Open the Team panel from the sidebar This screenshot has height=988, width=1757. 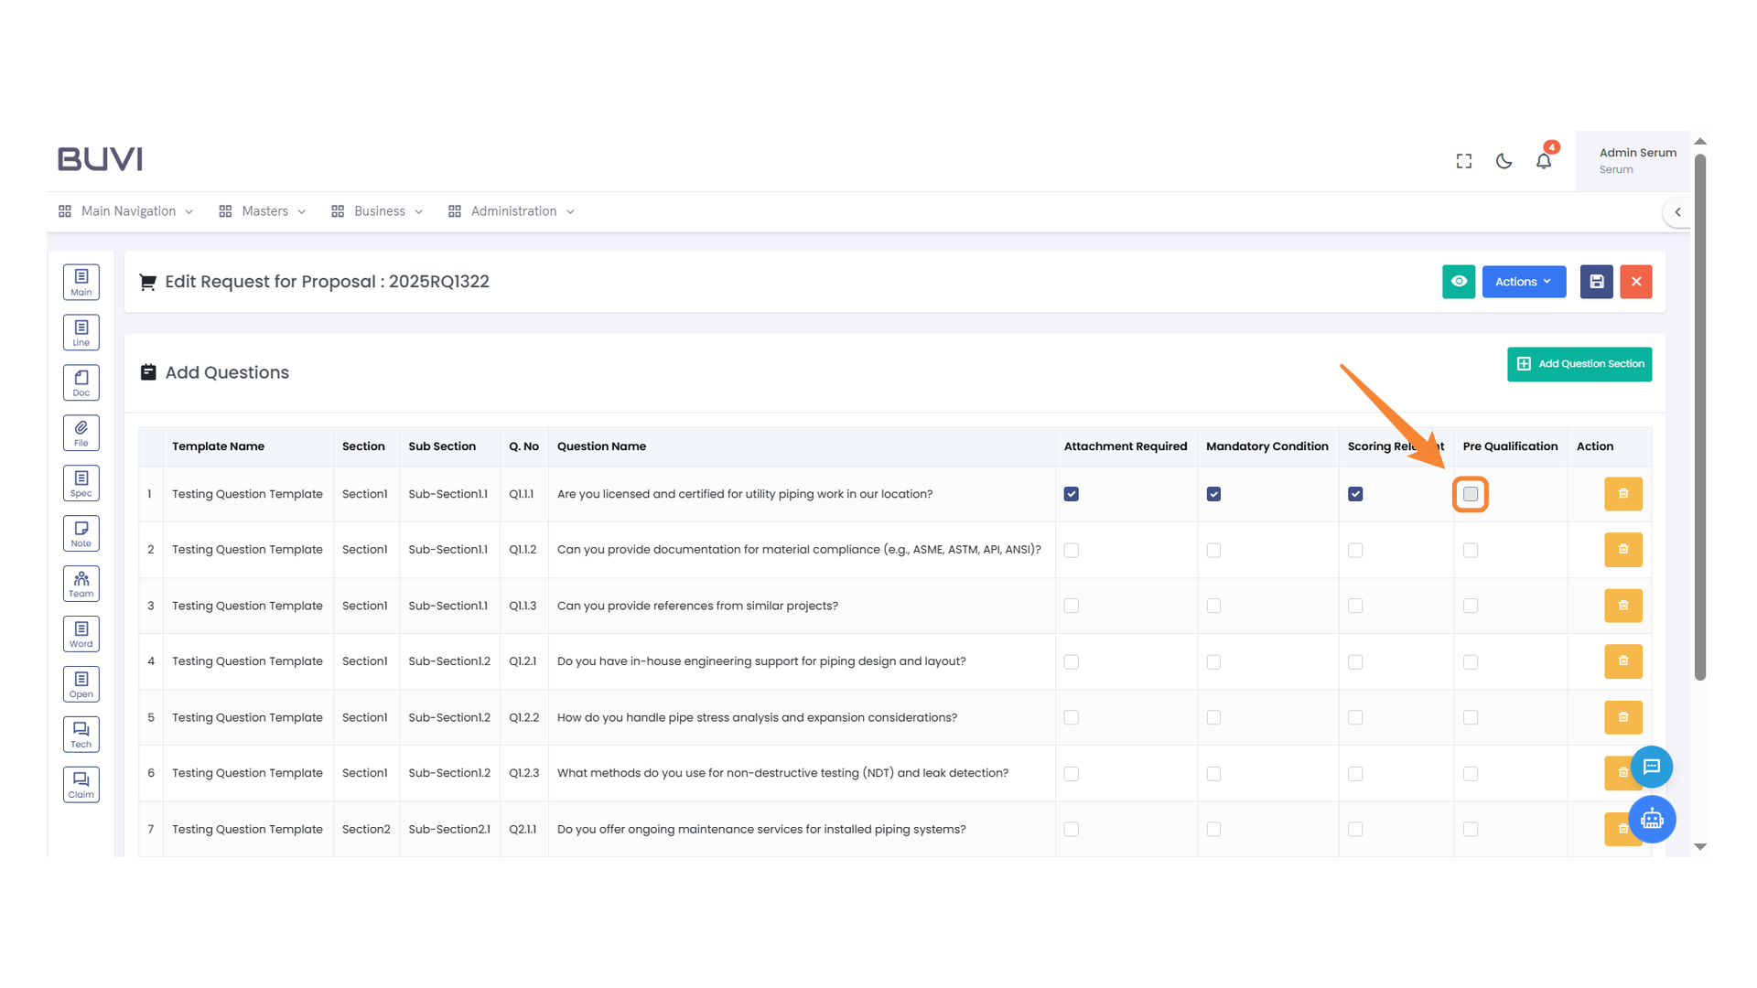pos(81,583)
